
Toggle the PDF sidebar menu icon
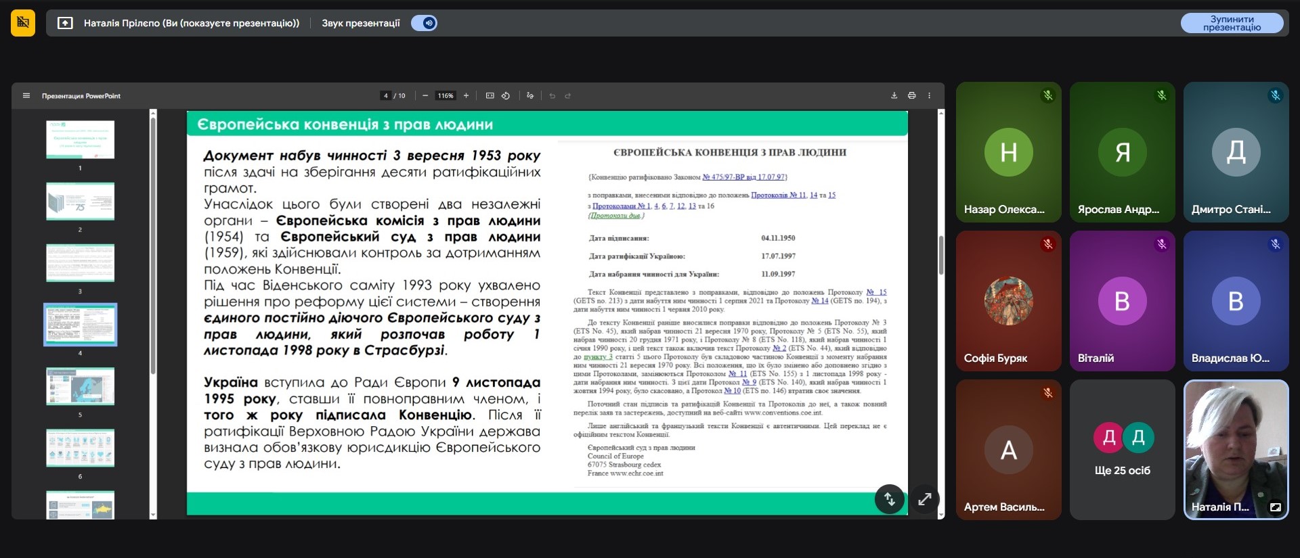point(26,96)
